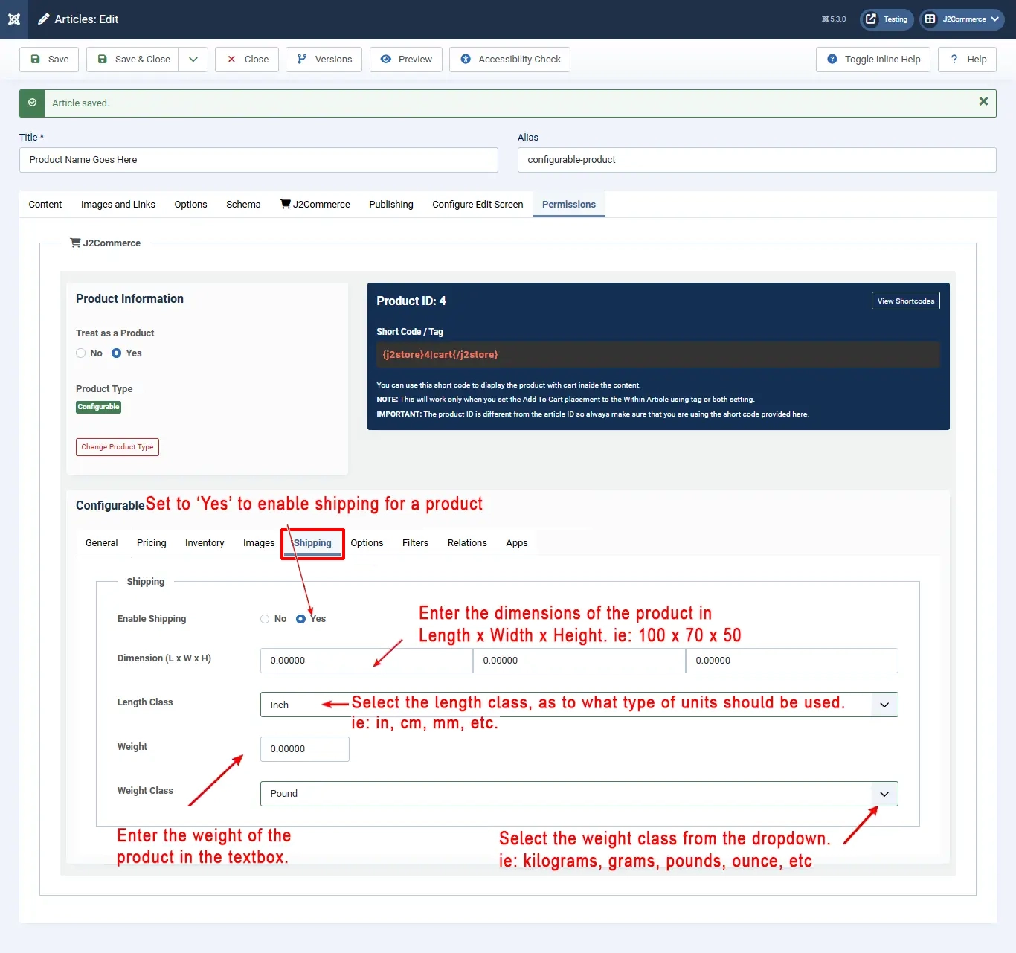
Task: Open the Weight Class dropdown
Action: click(x=579, y=794)
